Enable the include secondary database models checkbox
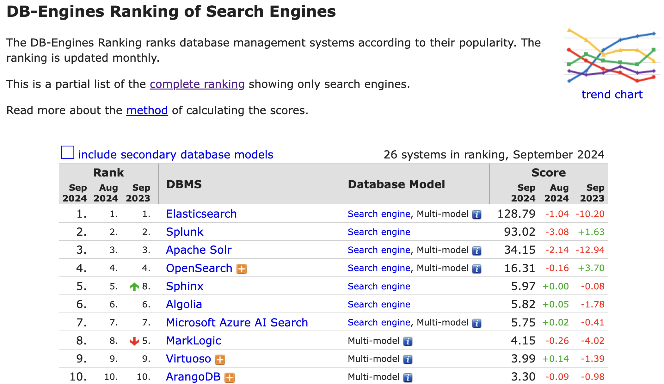 [x=67, y=152]
